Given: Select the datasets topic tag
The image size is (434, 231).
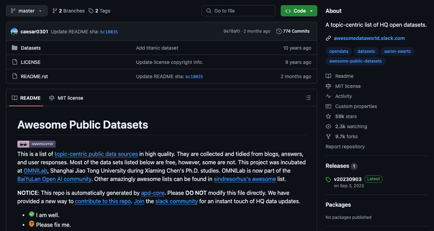Looking at the screenshot, I should 366,52.
